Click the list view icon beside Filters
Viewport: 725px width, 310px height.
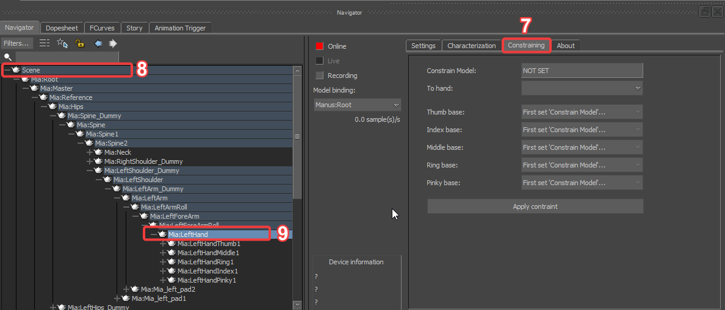pos(45,43)
